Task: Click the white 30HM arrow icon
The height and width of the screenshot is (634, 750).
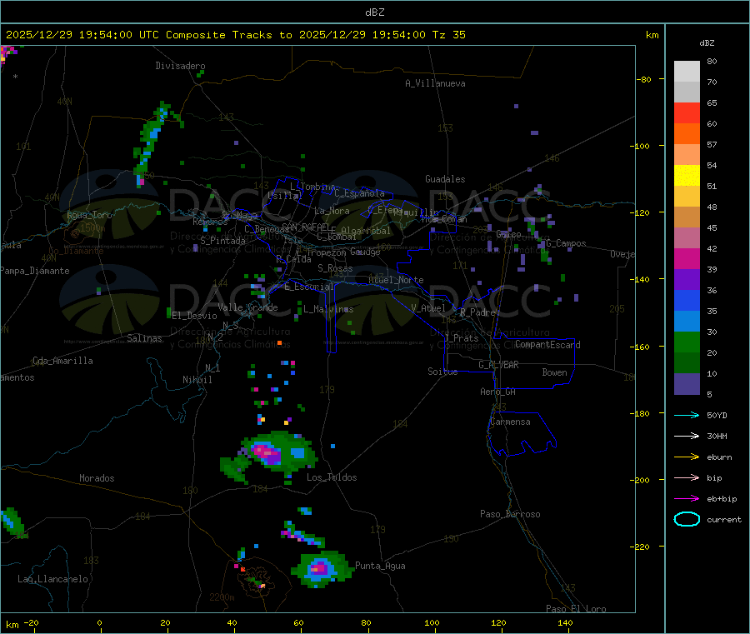Action: (687, 436)
